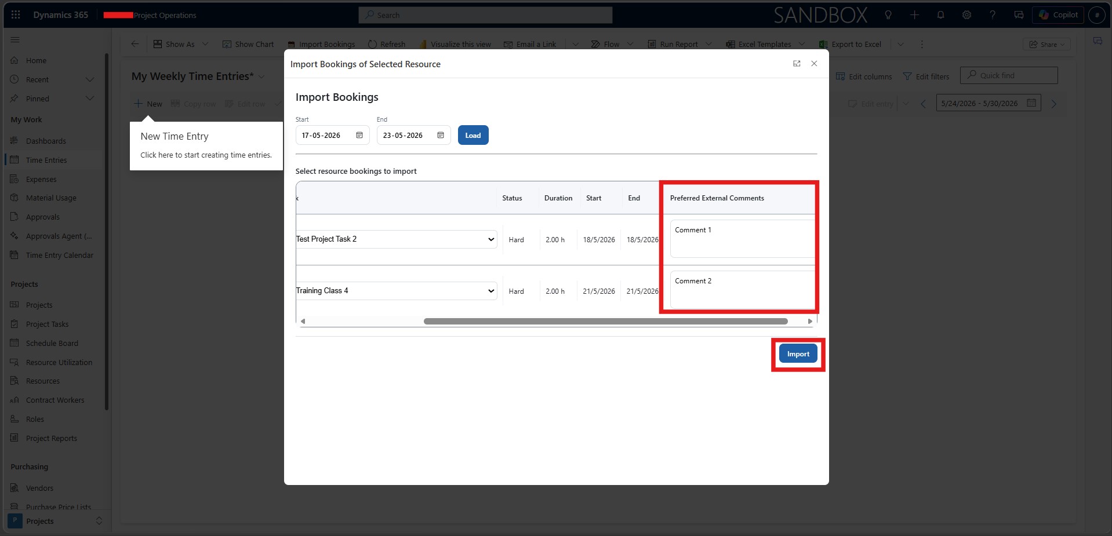Screen dimensions: 1112x536
Task: Click the Comment 2 text area
Action: [x=743, y=290]
